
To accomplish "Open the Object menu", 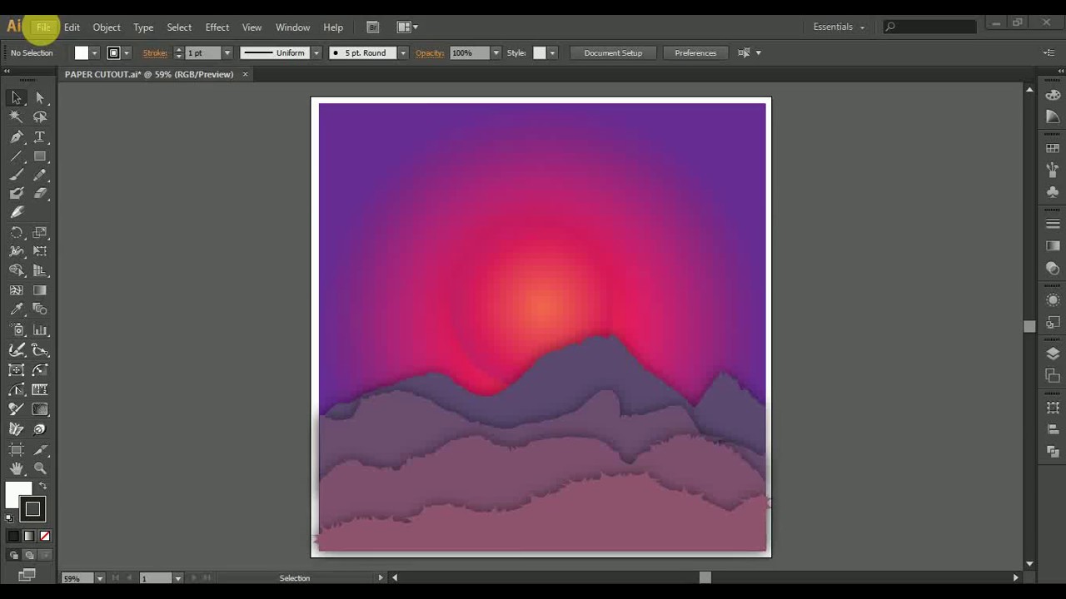I will click(x=107, y=27).
